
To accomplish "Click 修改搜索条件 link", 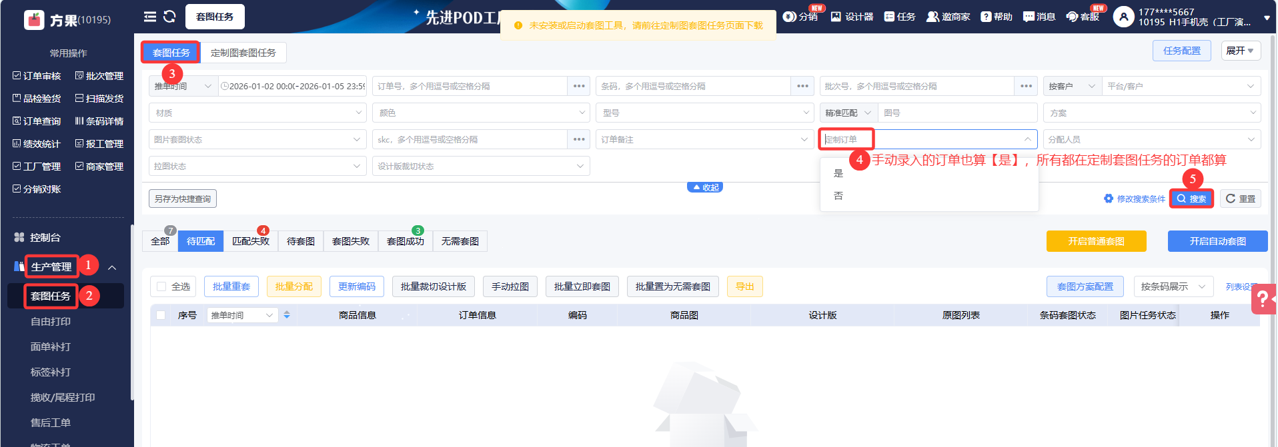I will coord(1135,199).
